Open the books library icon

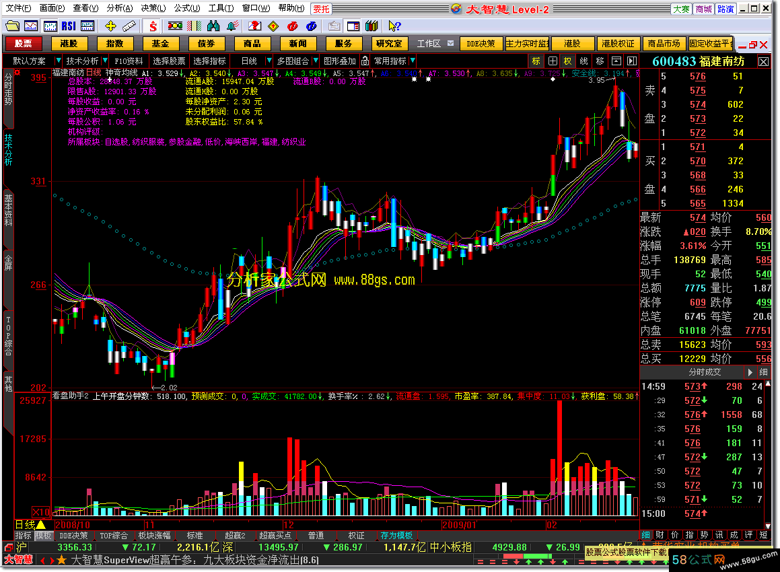pos(371,26)
